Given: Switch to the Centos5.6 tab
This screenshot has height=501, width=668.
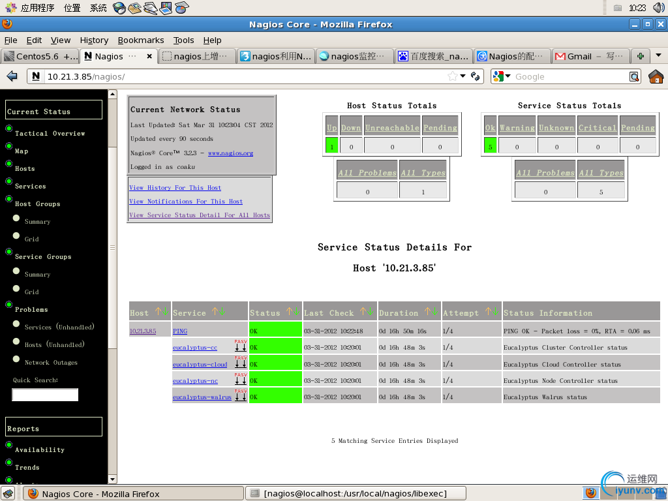Looking at the screenshot, I should [40, 56].
